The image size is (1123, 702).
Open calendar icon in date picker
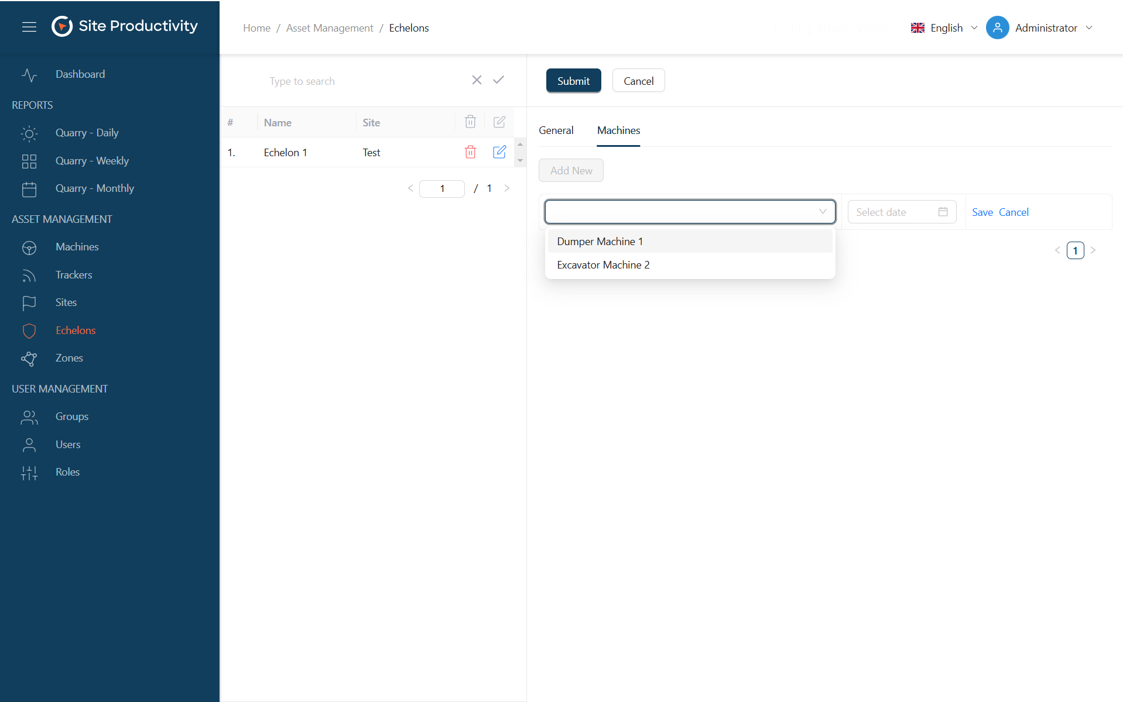(x=943, y=212)
